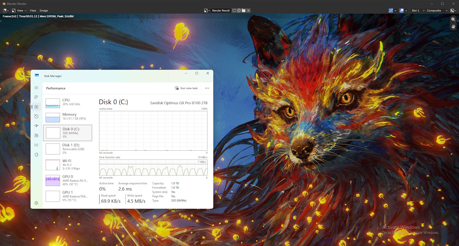Viewport: 459px width, 246px height.
Task: Open the gizmo options dropdown arrow
Action: tap(396, 10)
